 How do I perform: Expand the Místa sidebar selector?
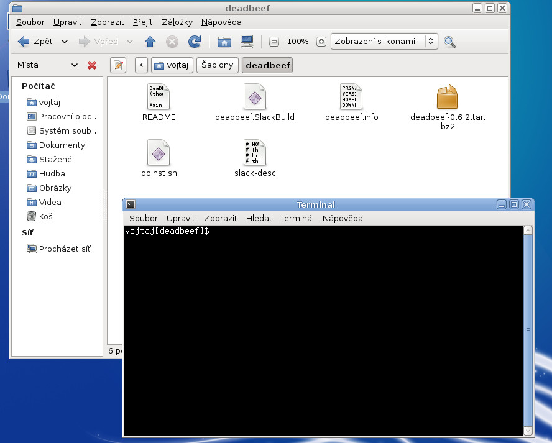pos(47,65)
